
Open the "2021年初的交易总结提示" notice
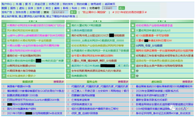(x=130, y=12)
